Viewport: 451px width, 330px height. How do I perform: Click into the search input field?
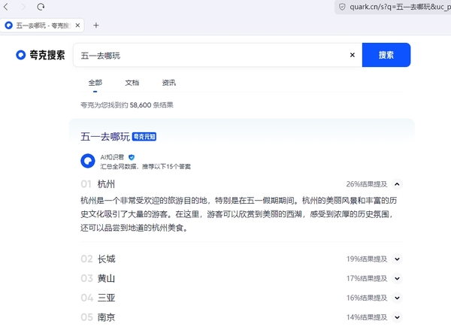tap(210, 55)
